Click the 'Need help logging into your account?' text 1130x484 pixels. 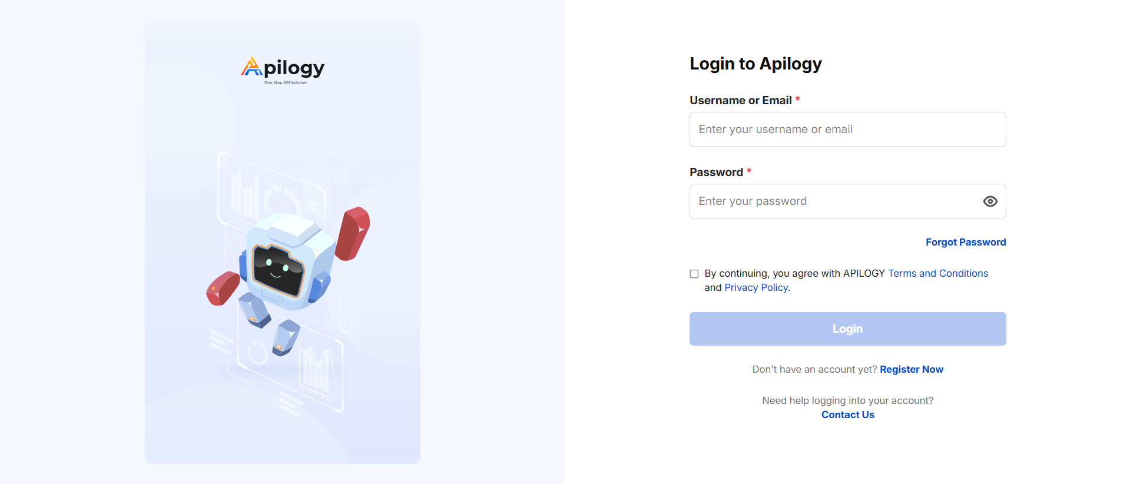coord(847,400)
